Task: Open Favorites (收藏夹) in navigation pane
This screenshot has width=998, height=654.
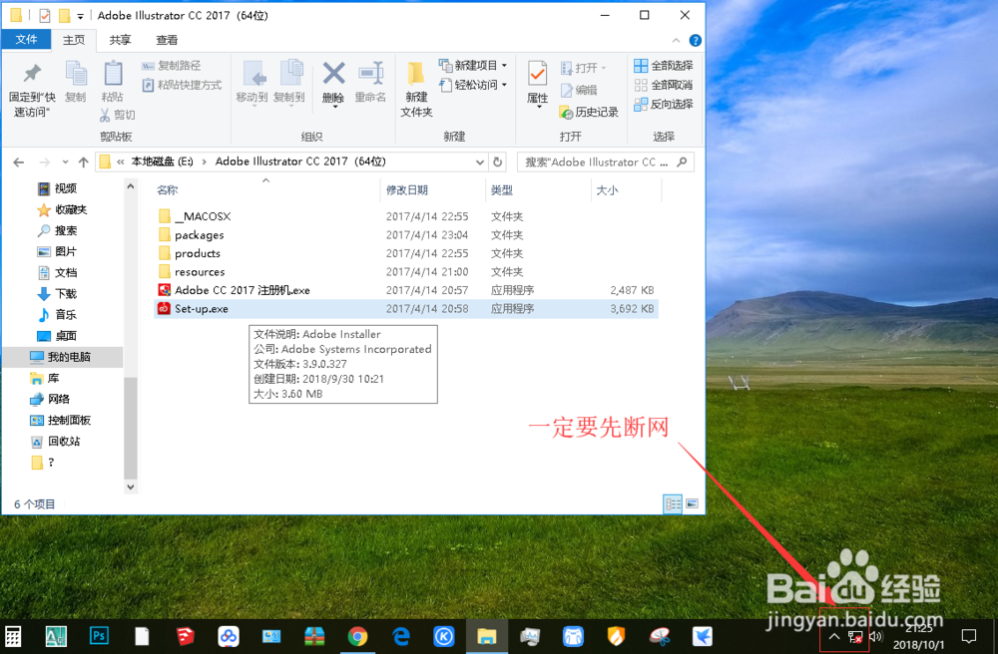Action: pyautogui.click(x=62, y=209)
